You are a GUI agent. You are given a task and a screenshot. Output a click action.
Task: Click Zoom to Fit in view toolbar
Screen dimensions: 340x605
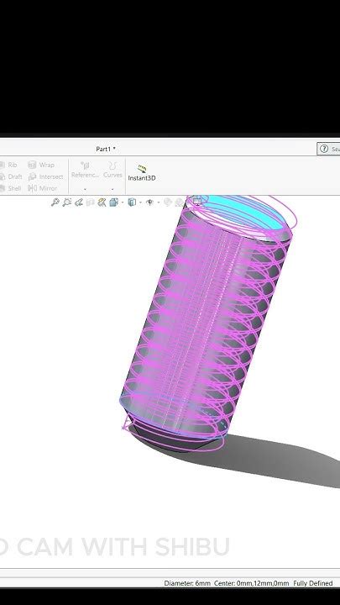click(55, 203)
